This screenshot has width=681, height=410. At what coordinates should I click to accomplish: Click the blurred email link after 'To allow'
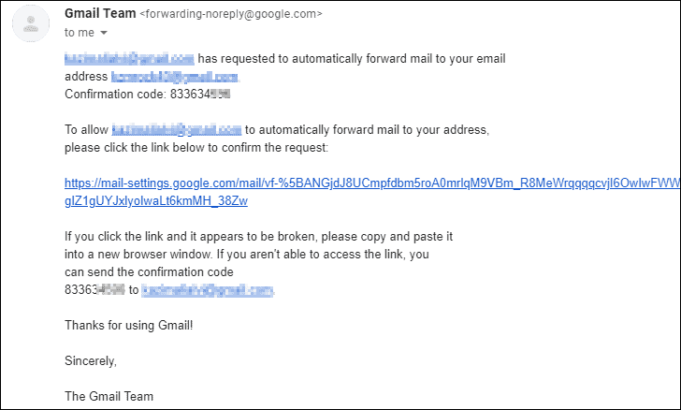[176, 129]
